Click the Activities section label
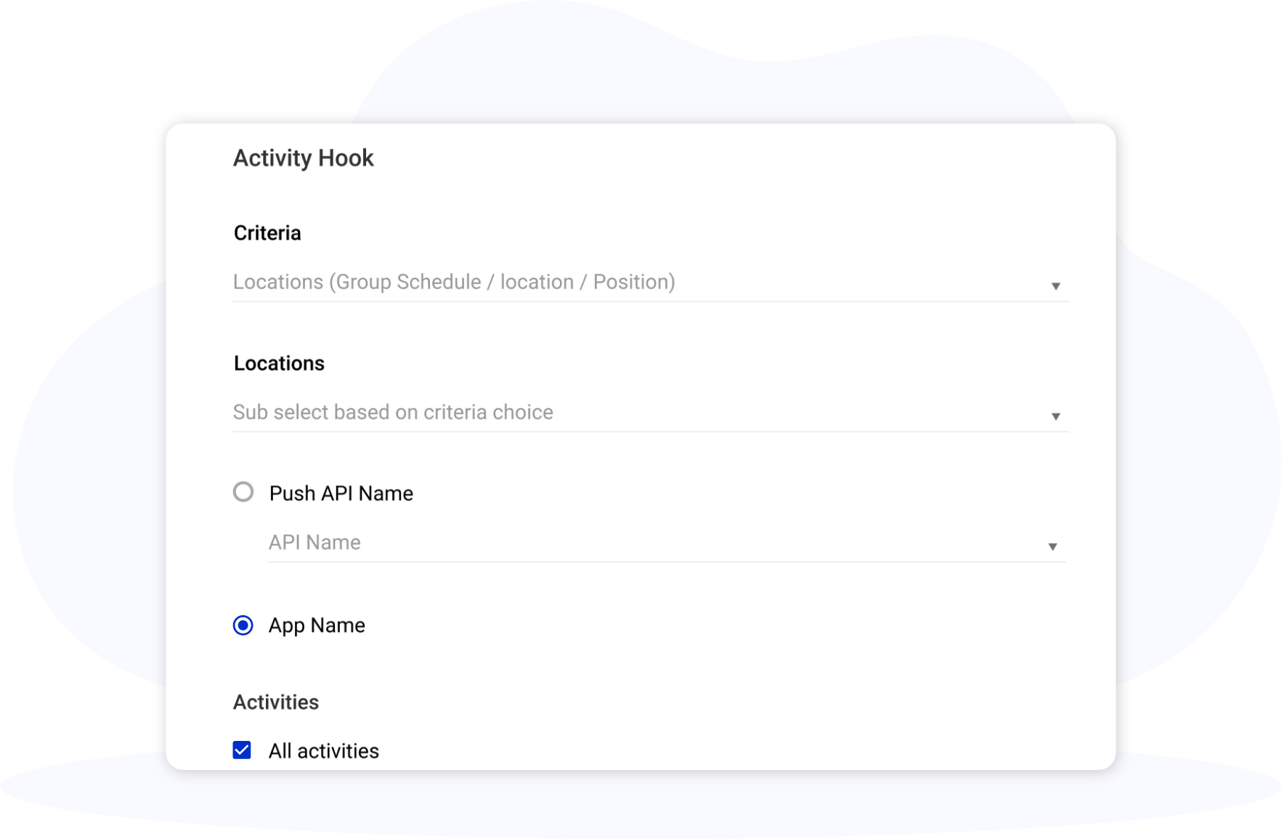 [276, 702]
